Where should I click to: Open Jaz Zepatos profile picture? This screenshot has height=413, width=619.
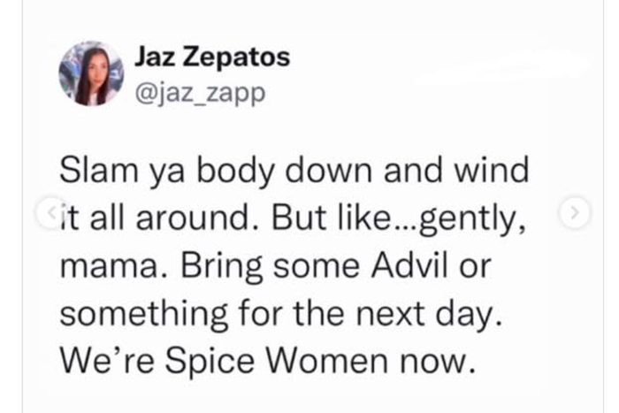[x=91, y=73]
